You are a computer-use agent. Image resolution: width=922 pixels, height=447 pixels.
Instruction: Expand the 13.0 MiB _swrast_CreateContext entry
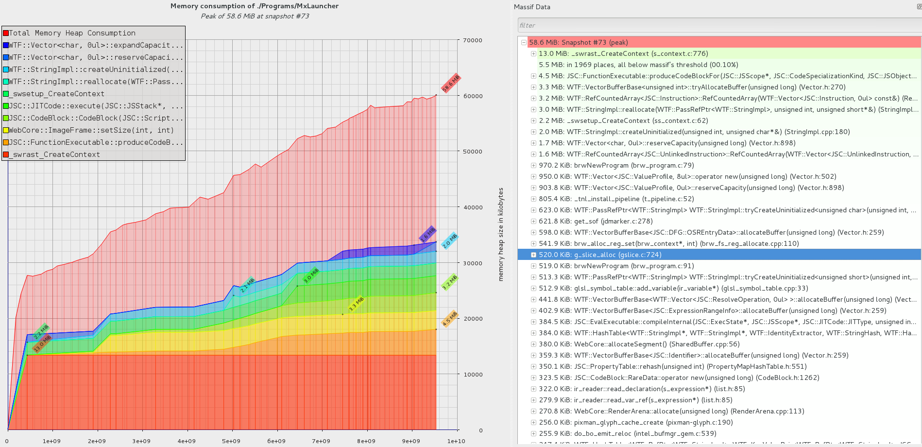(533, 54)
